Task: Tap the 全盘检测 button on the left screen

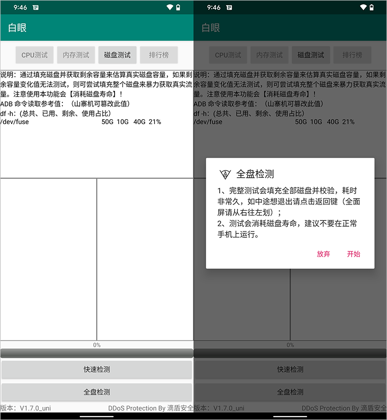Action: [x=97, y=392]
